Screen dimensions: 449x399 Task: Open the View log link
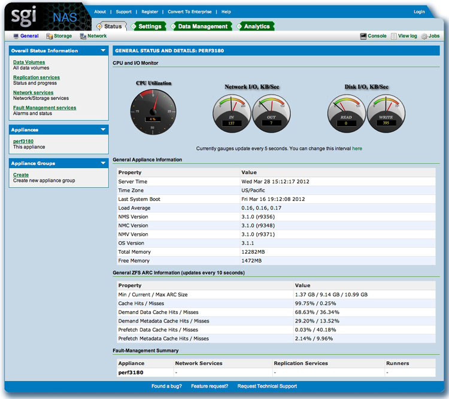pos(407,36)
